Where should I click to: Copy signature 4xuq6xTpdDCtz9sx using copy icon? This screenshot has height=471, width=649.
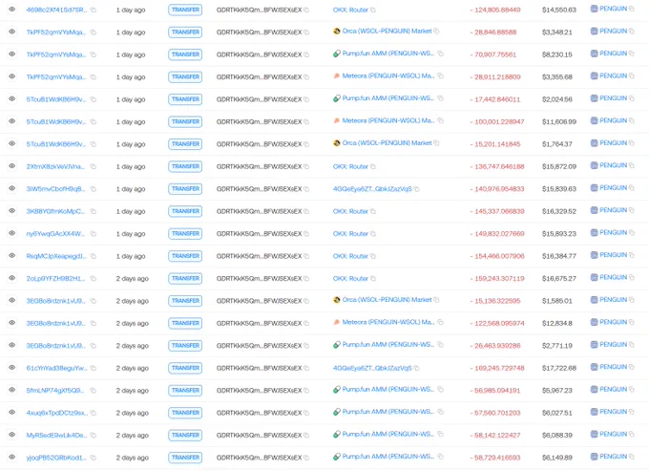point(94,413)
